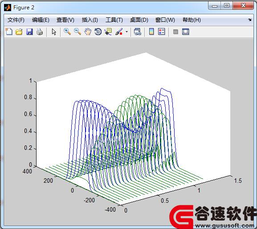Insert a legend using the toolbar icon
This screenshot has height=229, width=257.
(161, 32)
